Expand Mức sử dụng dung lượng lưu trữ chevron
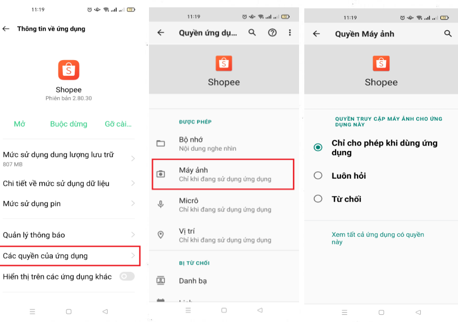The height and width of the screenshot is (322, 458). [x=133, y=158]
